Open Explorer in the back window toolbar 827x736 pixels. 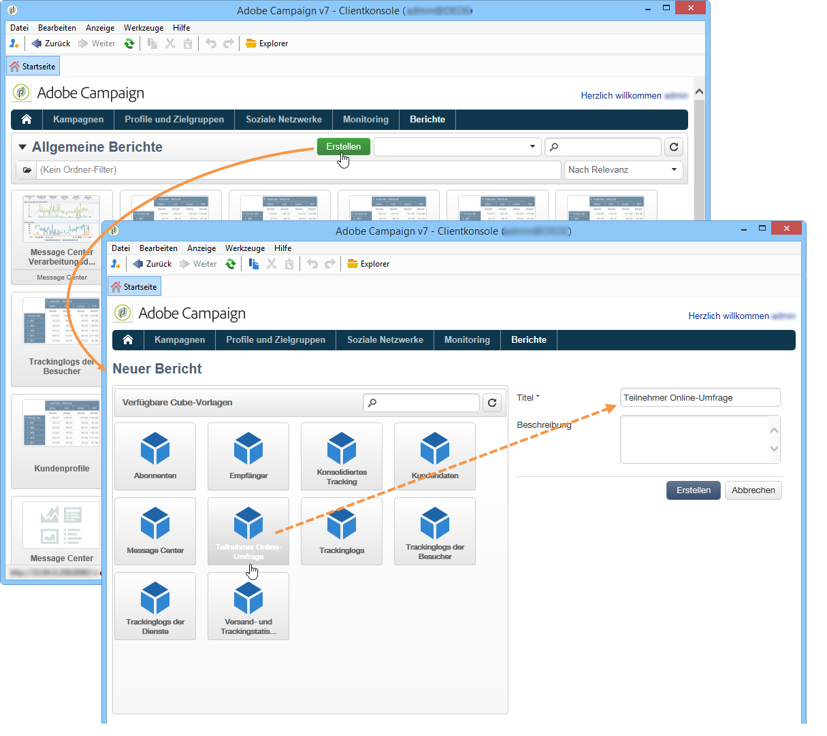(267, 44)
